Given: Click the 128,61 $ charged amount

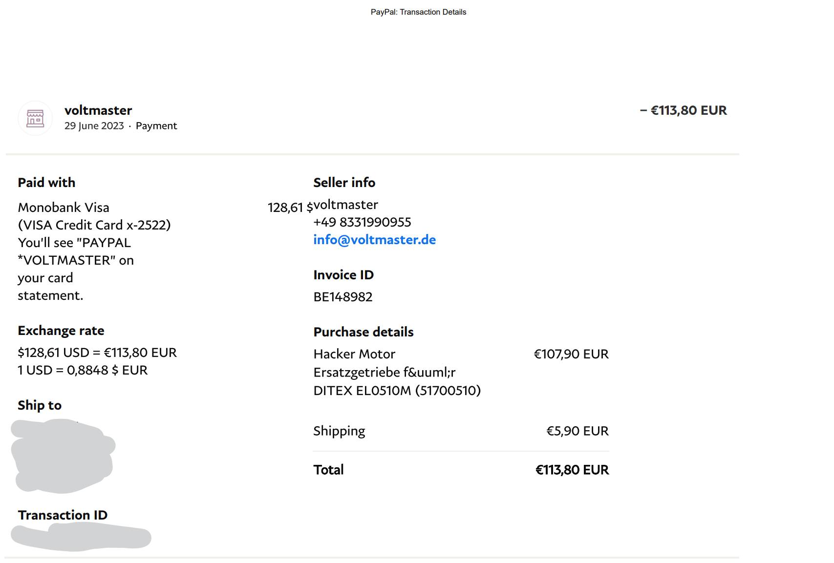Looking at the screenshot, I should pyautogui.click(x=290, y=208).
